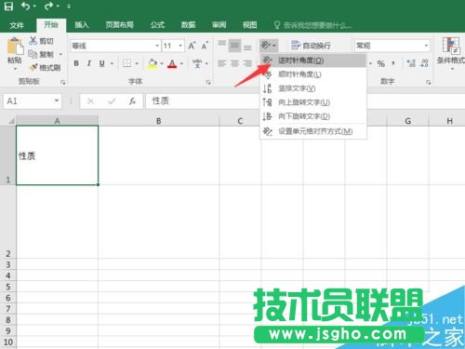Click the increase decimal icon
The image size is (465, 349).
411,63
